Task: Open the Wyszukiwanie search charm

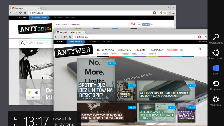Action: point(216,39)
